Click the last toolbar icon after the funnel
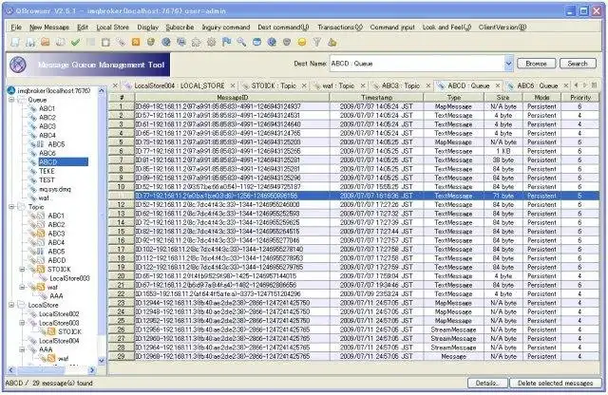 332,42
